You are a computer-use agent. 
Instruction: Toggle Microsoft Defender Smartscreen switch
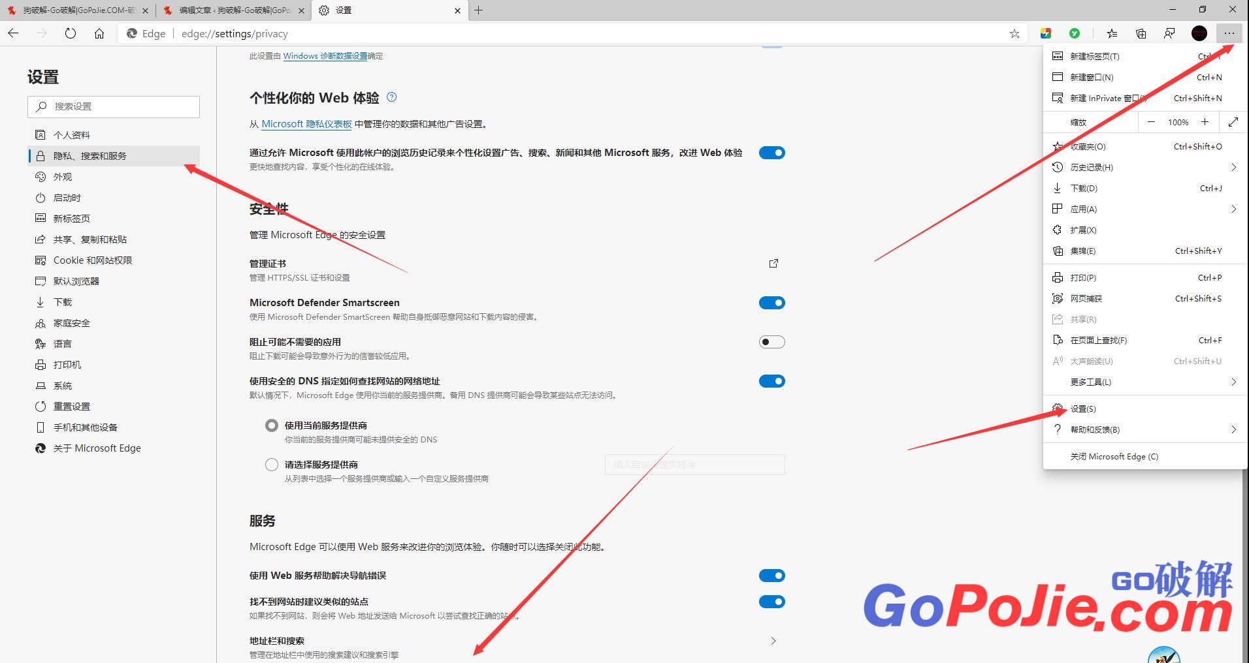[771, 303]
